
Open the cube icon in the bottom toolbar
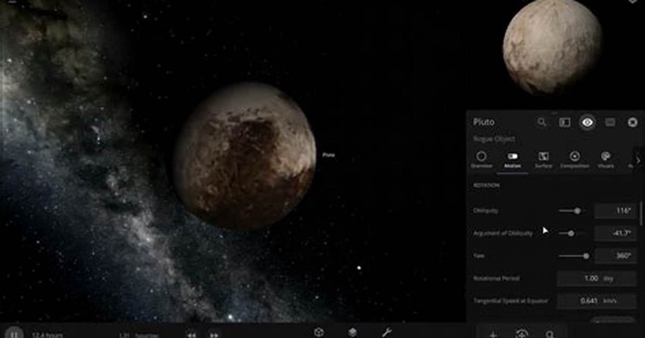[319, 332]
